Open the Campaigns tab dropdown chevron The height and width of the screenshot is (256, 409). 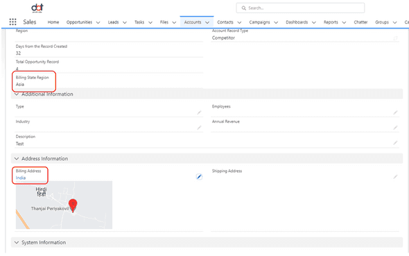point(276,22)
